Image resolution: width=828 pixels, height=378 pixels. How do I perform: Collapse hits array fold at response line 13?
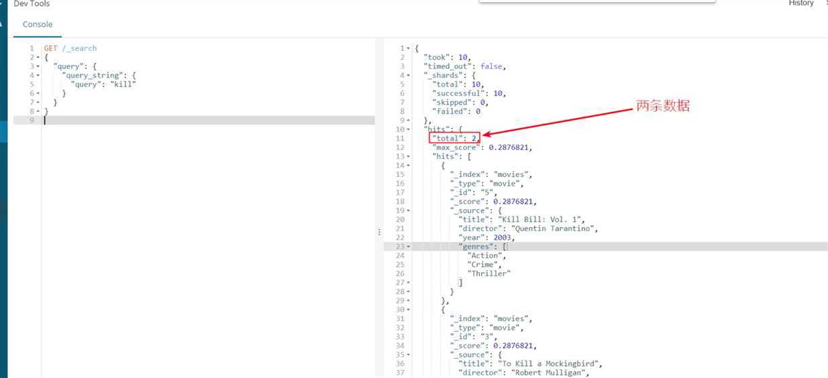[x=409, y=157]
